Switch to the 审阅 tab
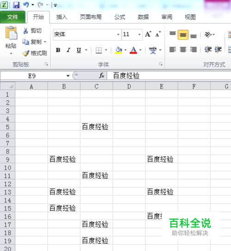Screen dimensions: 231x251 (x=167, y=17)
